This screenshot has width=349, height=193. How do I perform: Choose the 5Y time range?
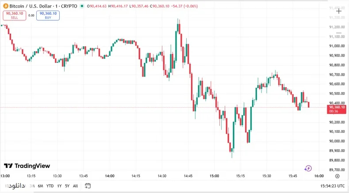(x=67, y=186)
